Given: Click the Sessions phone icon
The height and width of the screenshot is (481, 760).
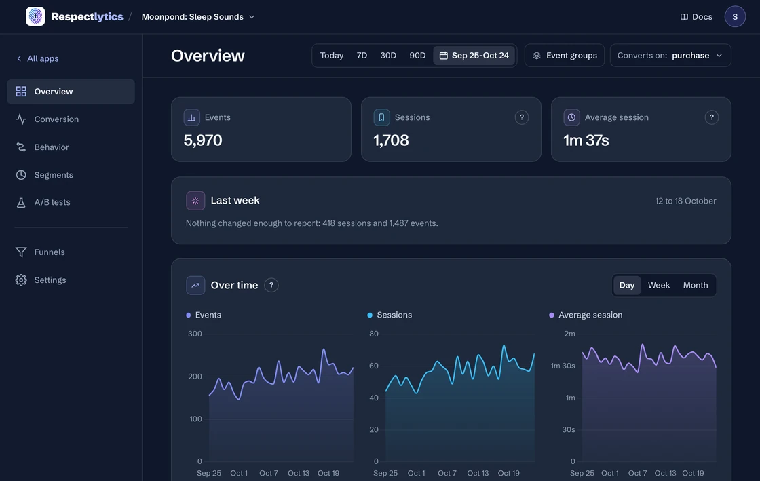Looking at the screenshot, I should pyautogui.click(x=382, y=118).
